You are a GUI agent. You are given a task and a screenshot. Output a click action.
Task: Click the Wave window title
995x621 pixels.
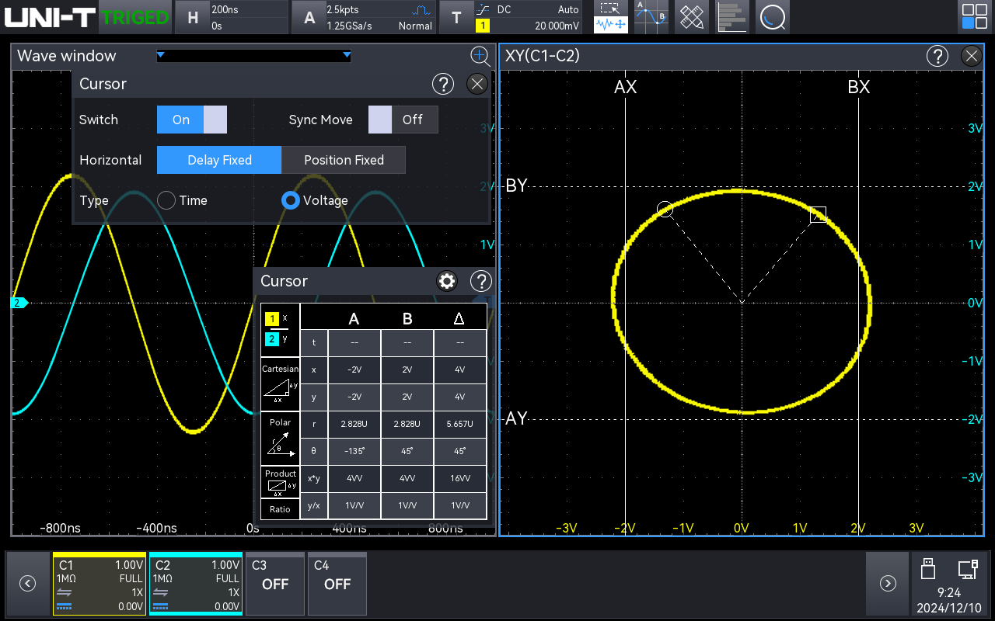tap(66, 56)
